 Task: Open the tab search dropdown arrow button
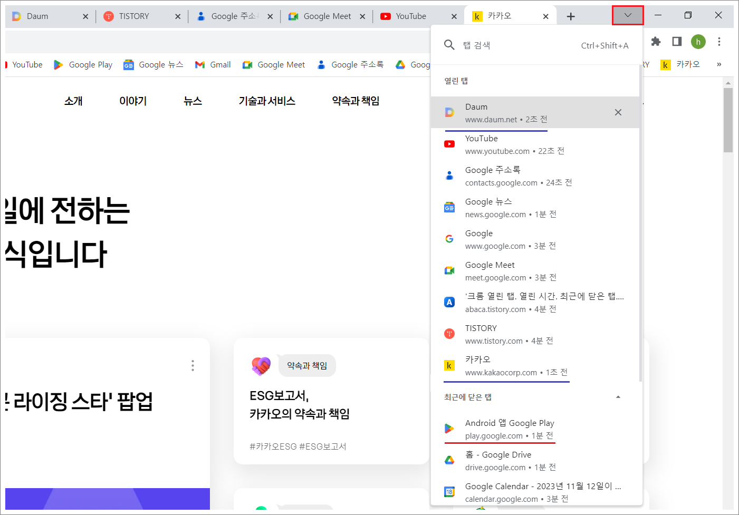628,15
